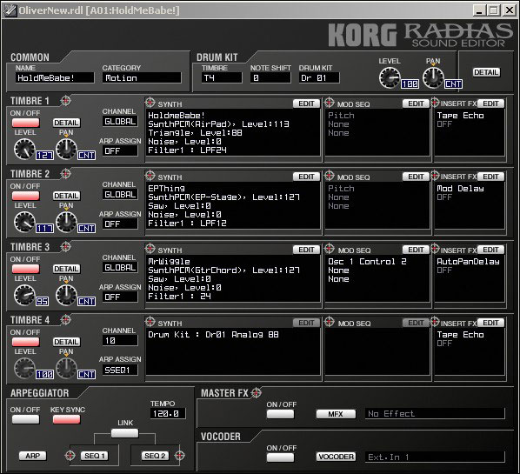Screen dimensions: 520x474
Task: Click Timbre 1 SYNTH crosshair icon
Action: point(150,103)
